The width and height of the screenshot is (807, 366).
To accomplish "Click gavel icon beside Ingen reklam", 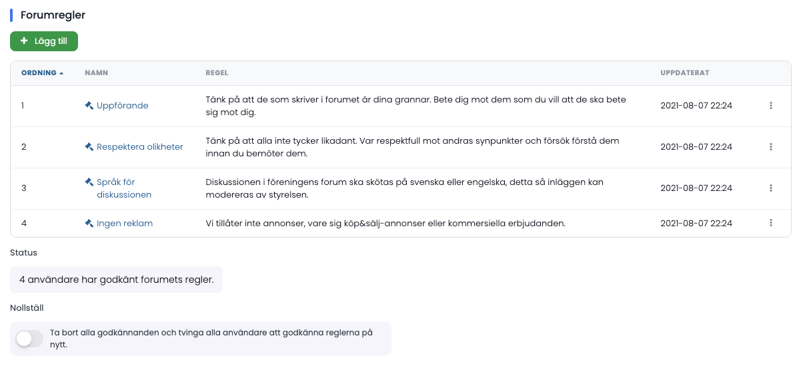I will [89, 224].
